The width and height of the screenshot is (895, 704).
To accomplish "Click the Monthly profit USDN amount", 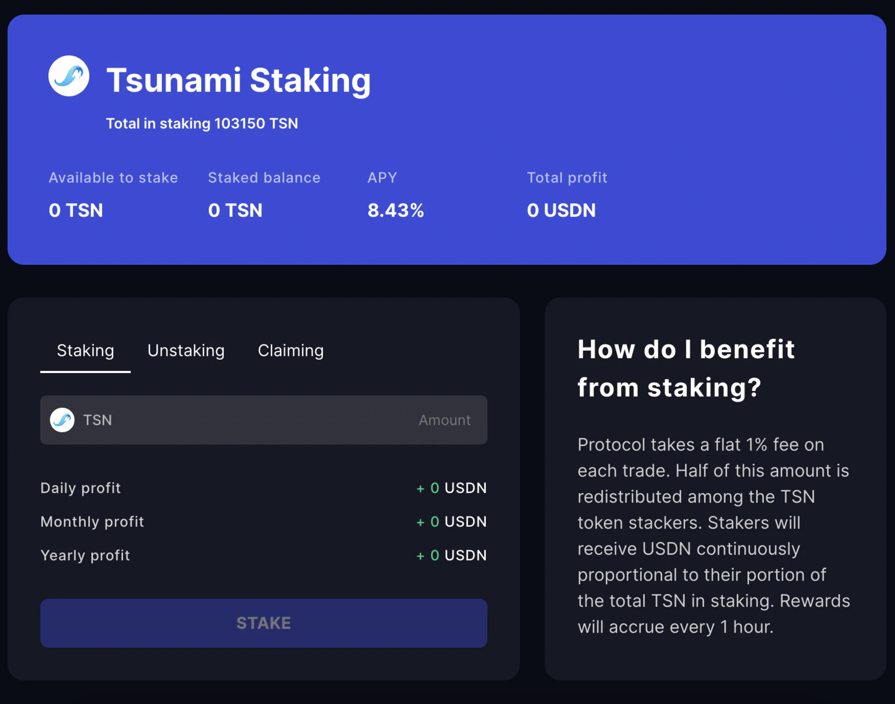I will tap(452, 522).
